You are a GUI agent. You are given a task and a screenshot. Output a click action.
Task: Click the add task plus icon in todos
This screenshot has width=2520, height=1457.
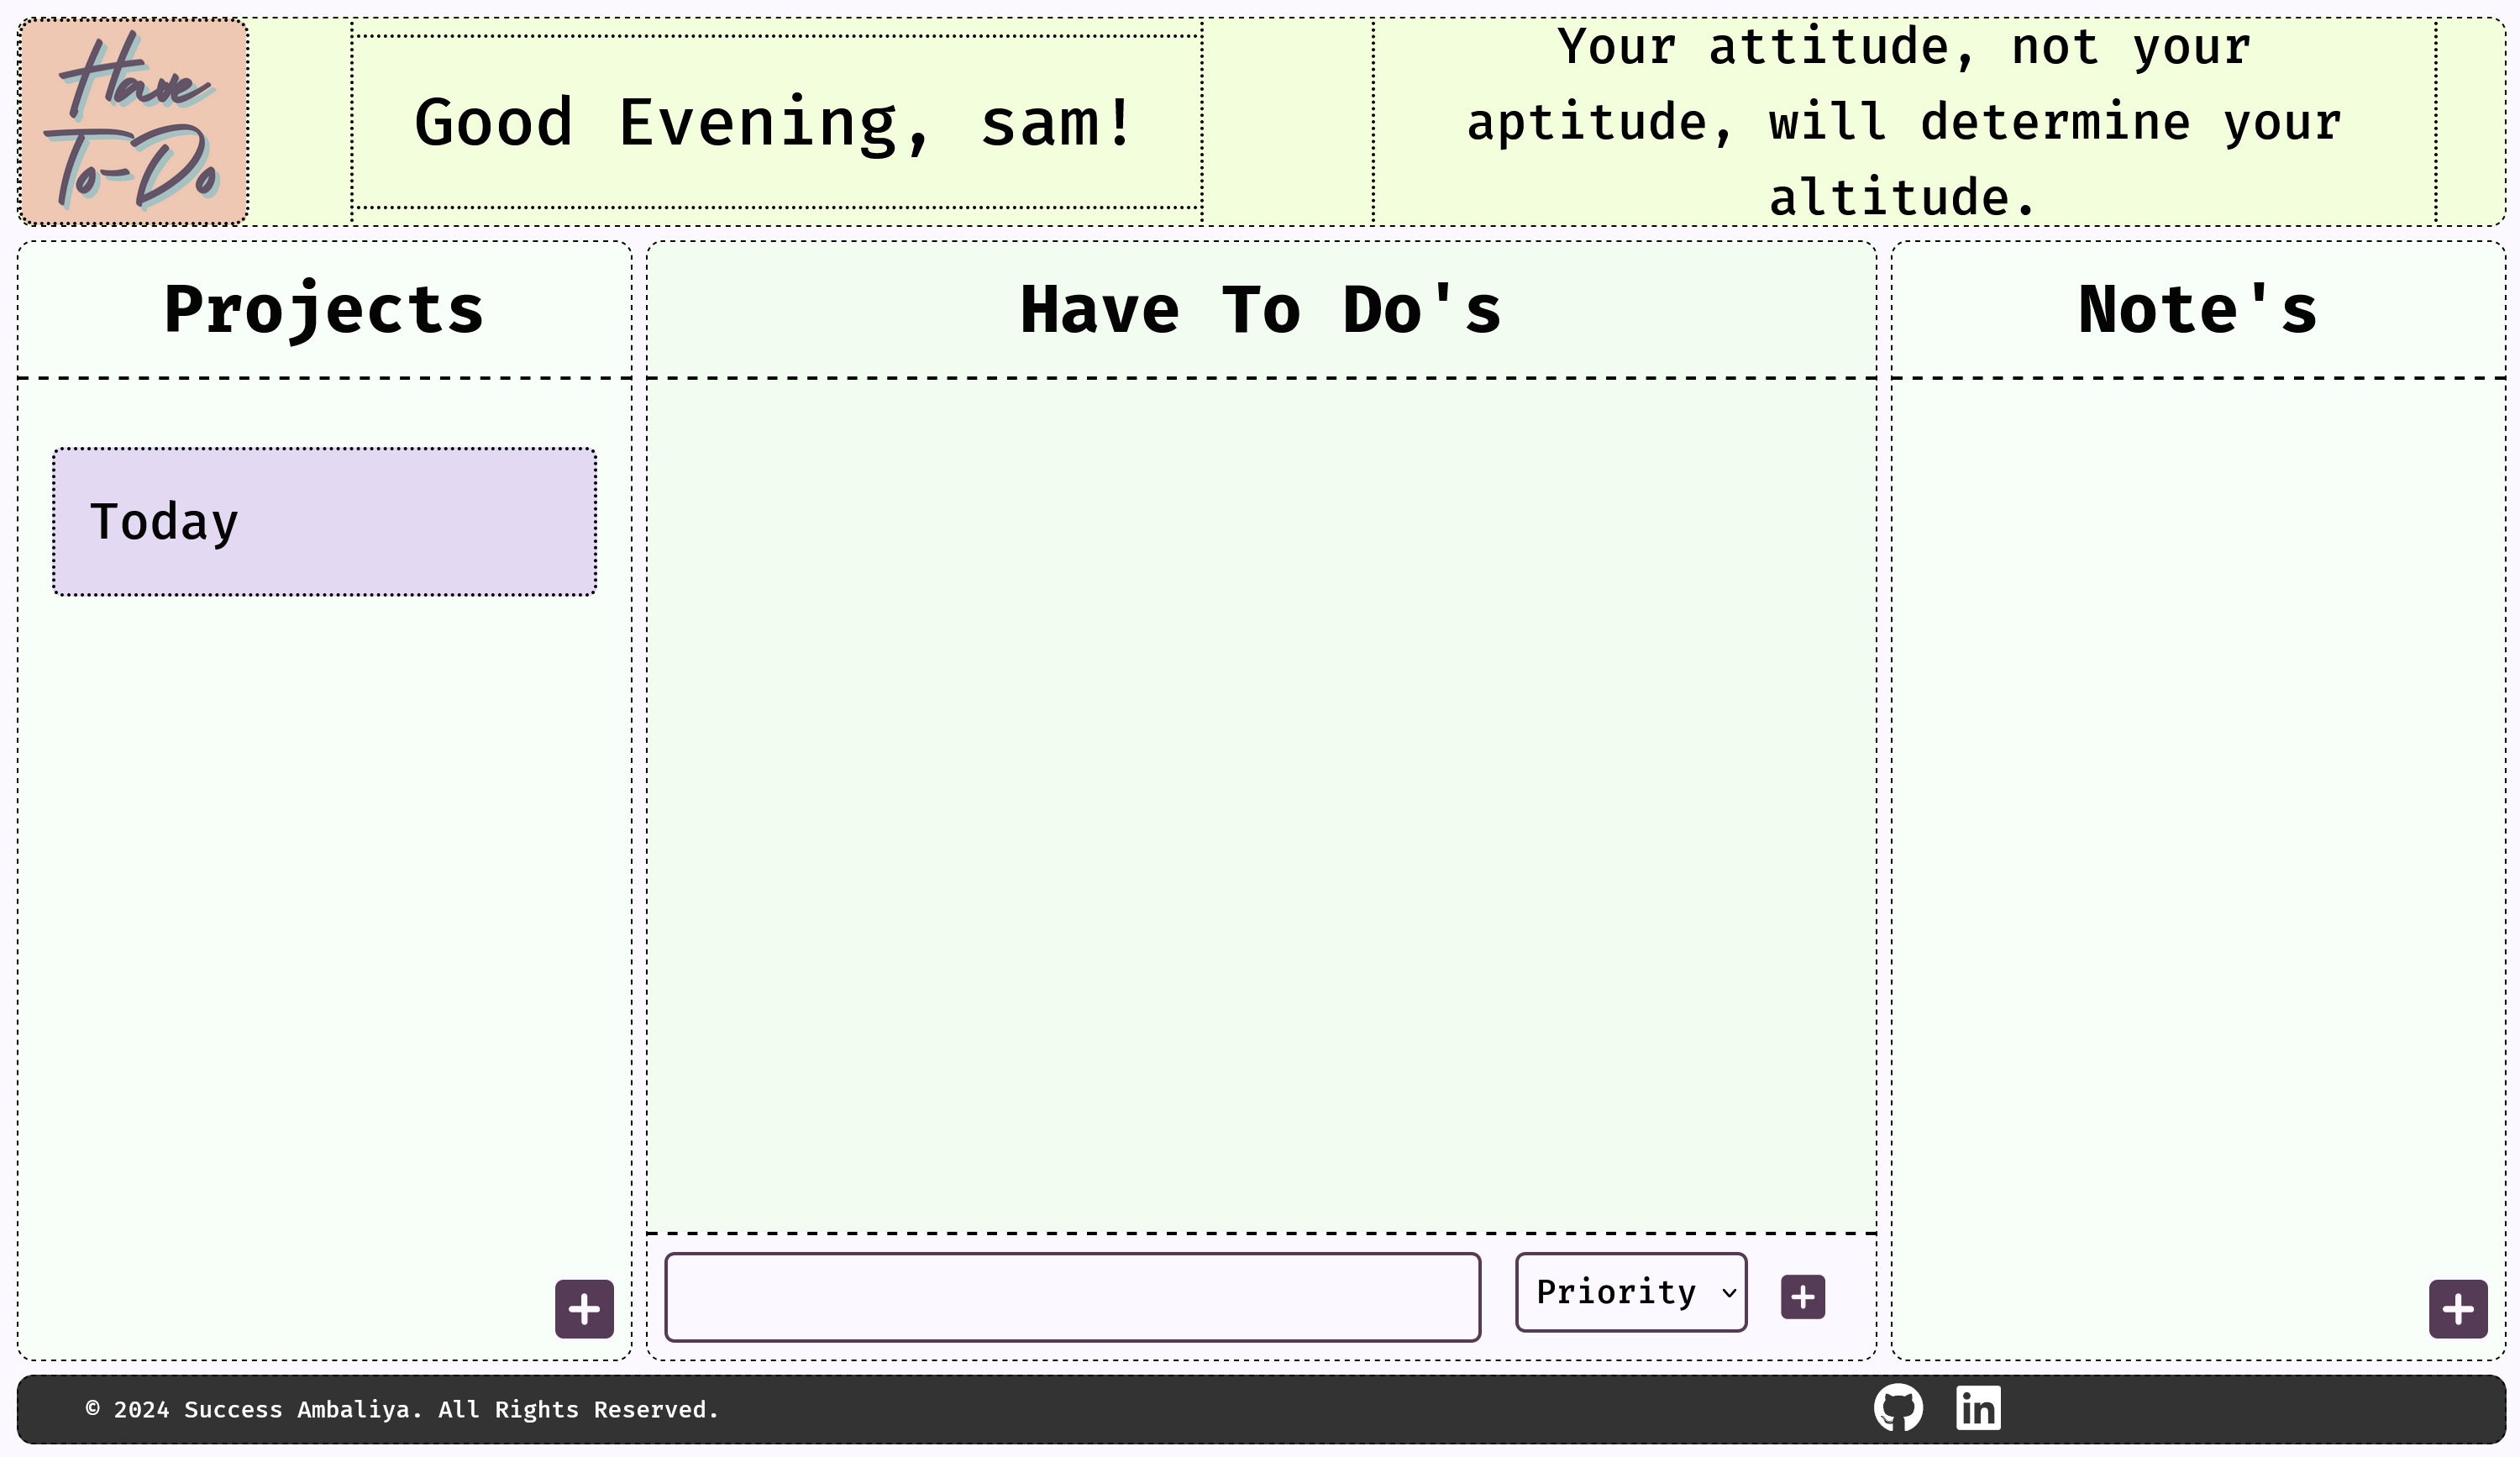(1803, 1296)
